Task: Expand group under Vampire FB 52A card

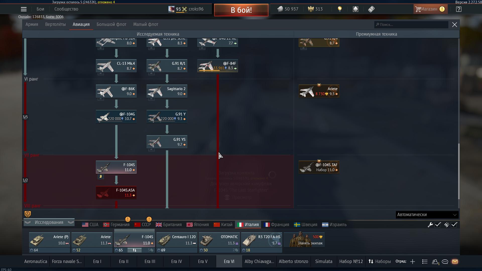Action: 101,48
